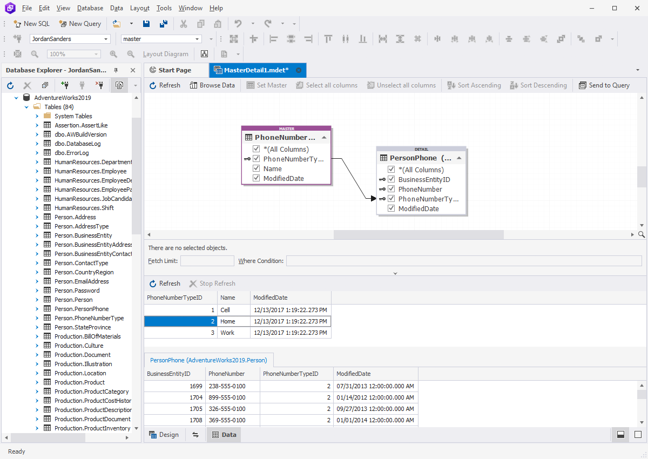Uncheck the Name column in PhoneNumberType
648x459 pixels.
coord(256,168)
